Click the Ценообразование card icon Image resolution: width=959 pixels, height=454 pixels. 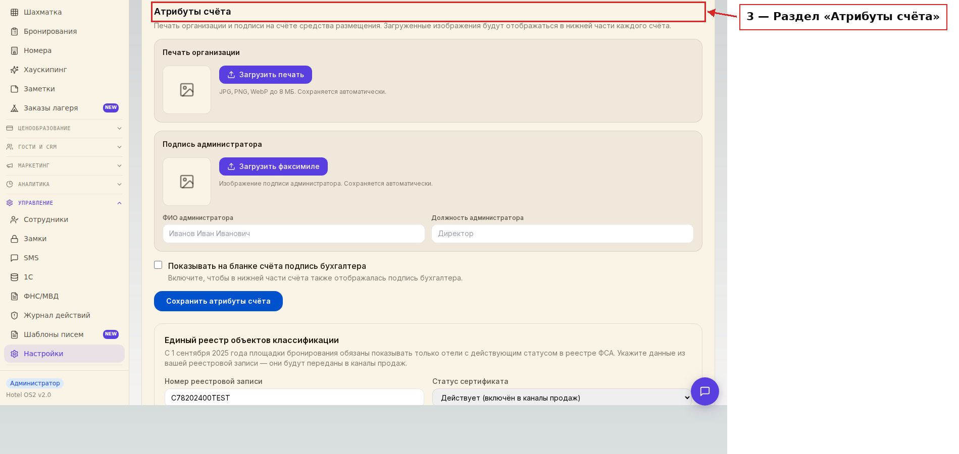[10, 128]
